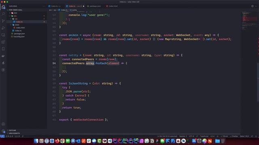Click the minimap code overview
Screen dimensions: 259x145
(249, 21)
